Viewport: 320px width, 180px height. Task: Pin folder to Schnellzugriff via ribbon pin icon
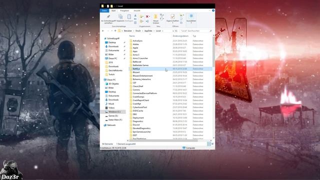tap(108, 16)
